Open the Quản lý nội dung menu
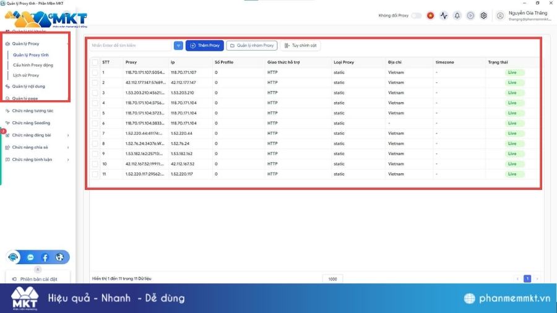The height and width of the screenshot is (313, 557). [x=28, y=86]
